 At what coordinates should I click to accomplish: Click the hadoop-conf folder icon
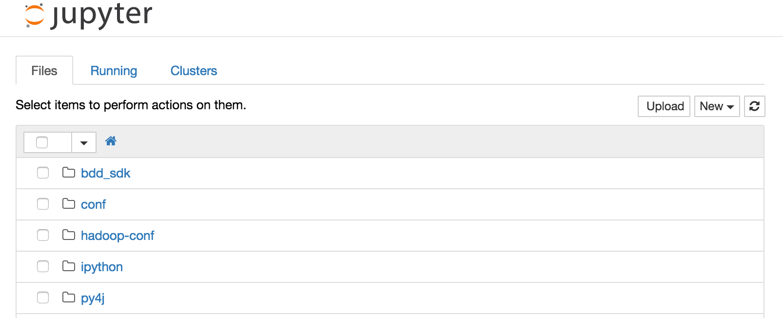click(x=69, y=235)
